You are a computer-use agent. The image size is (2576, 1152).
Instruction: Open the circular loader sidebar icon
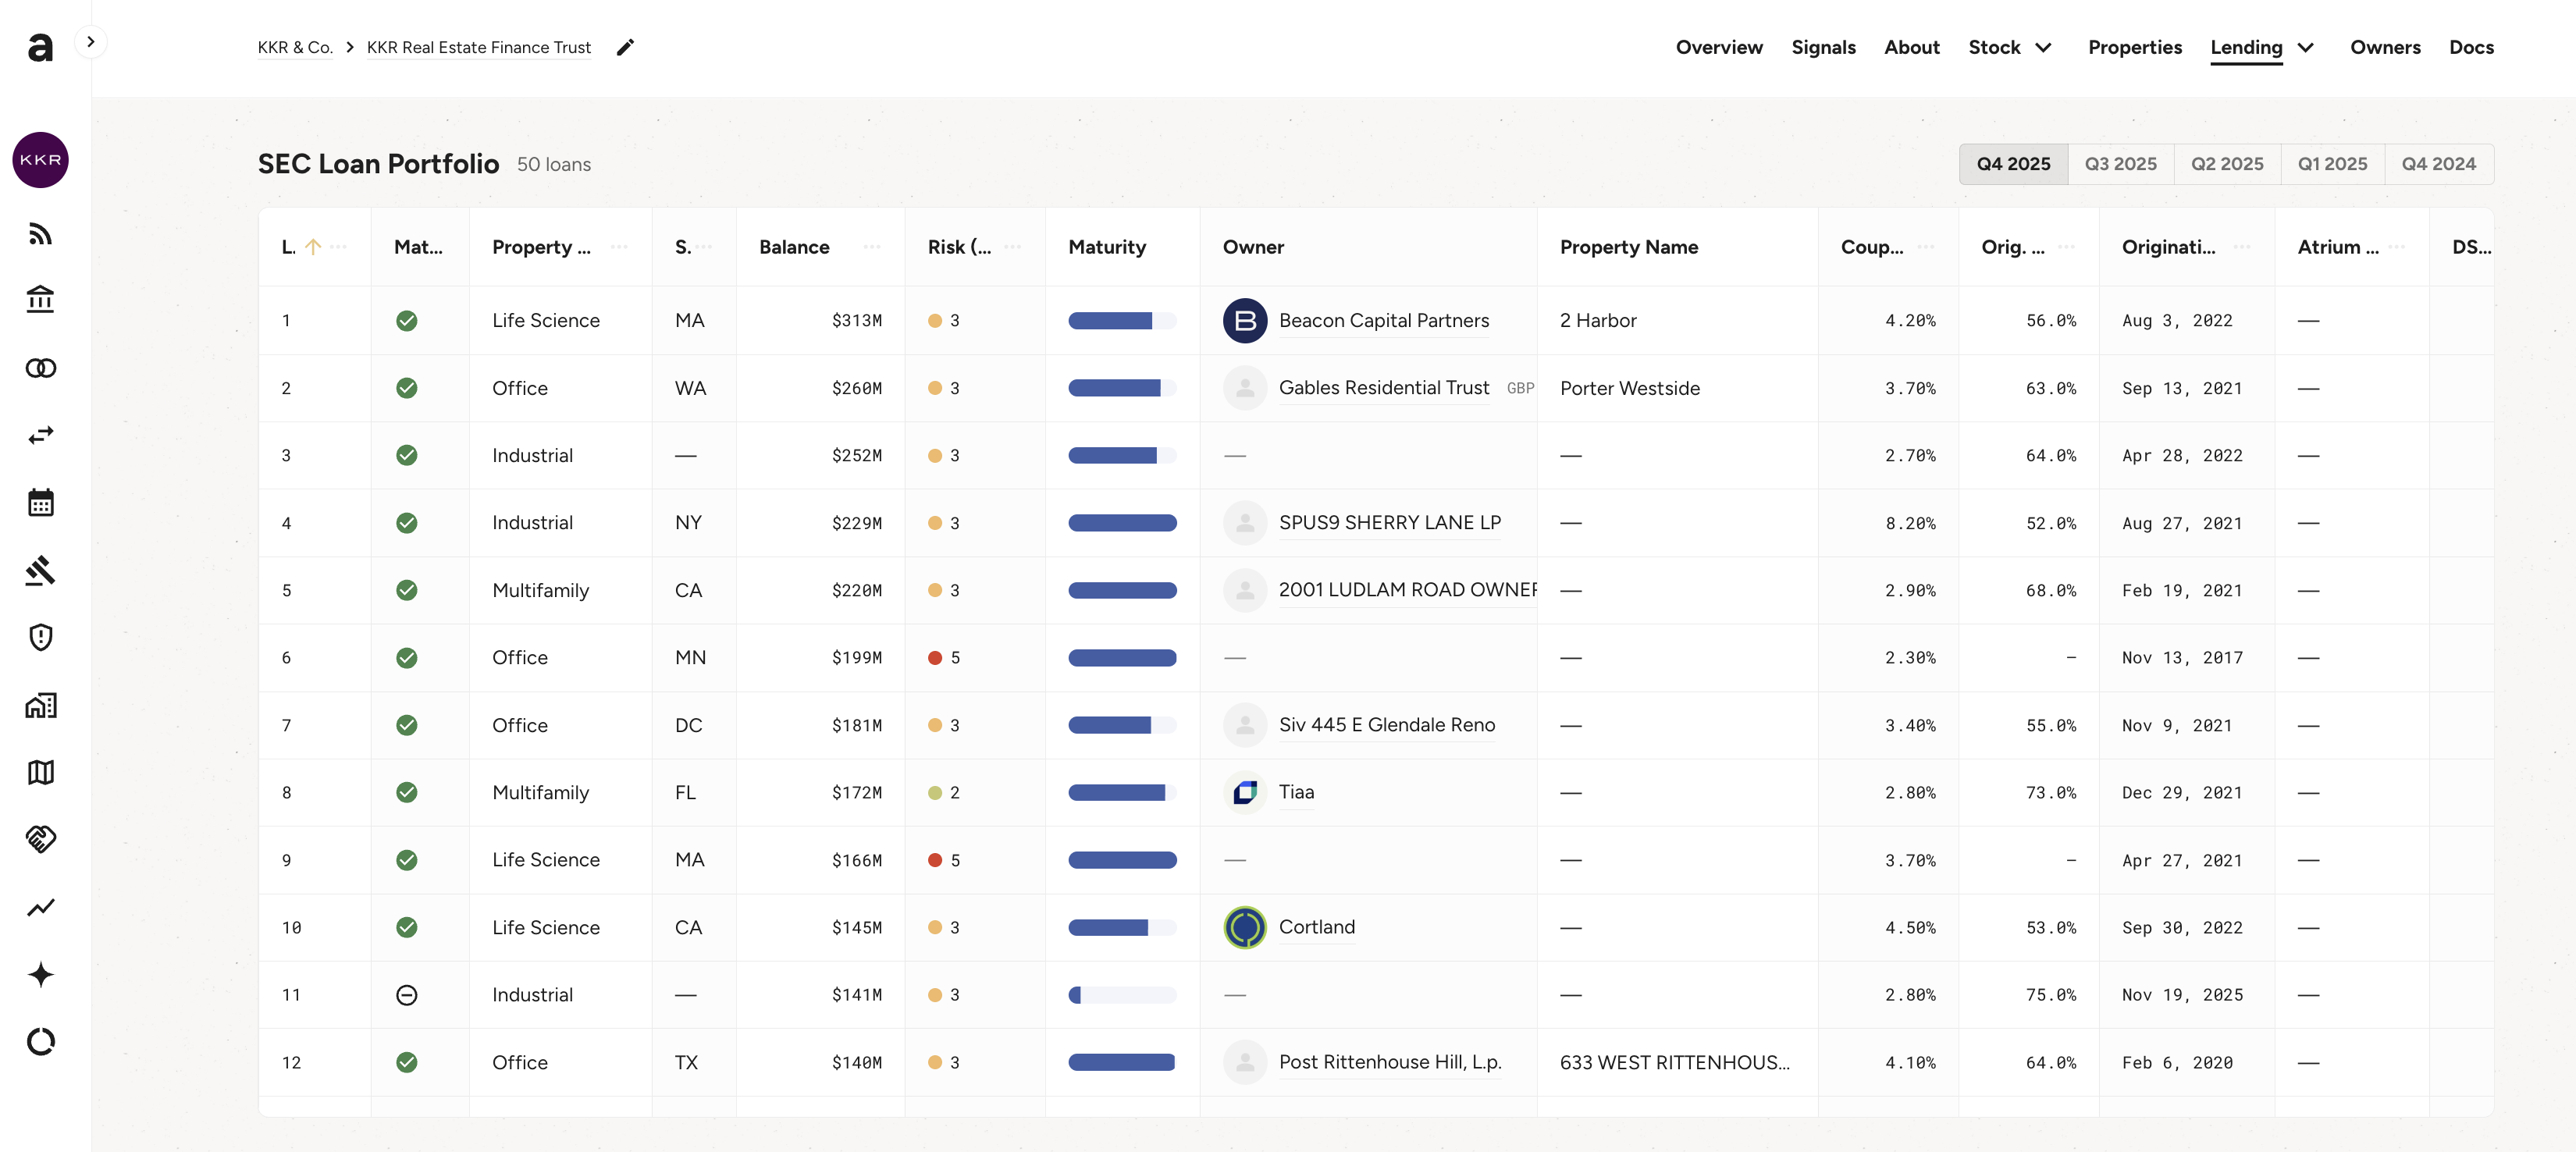point(40,1042)
